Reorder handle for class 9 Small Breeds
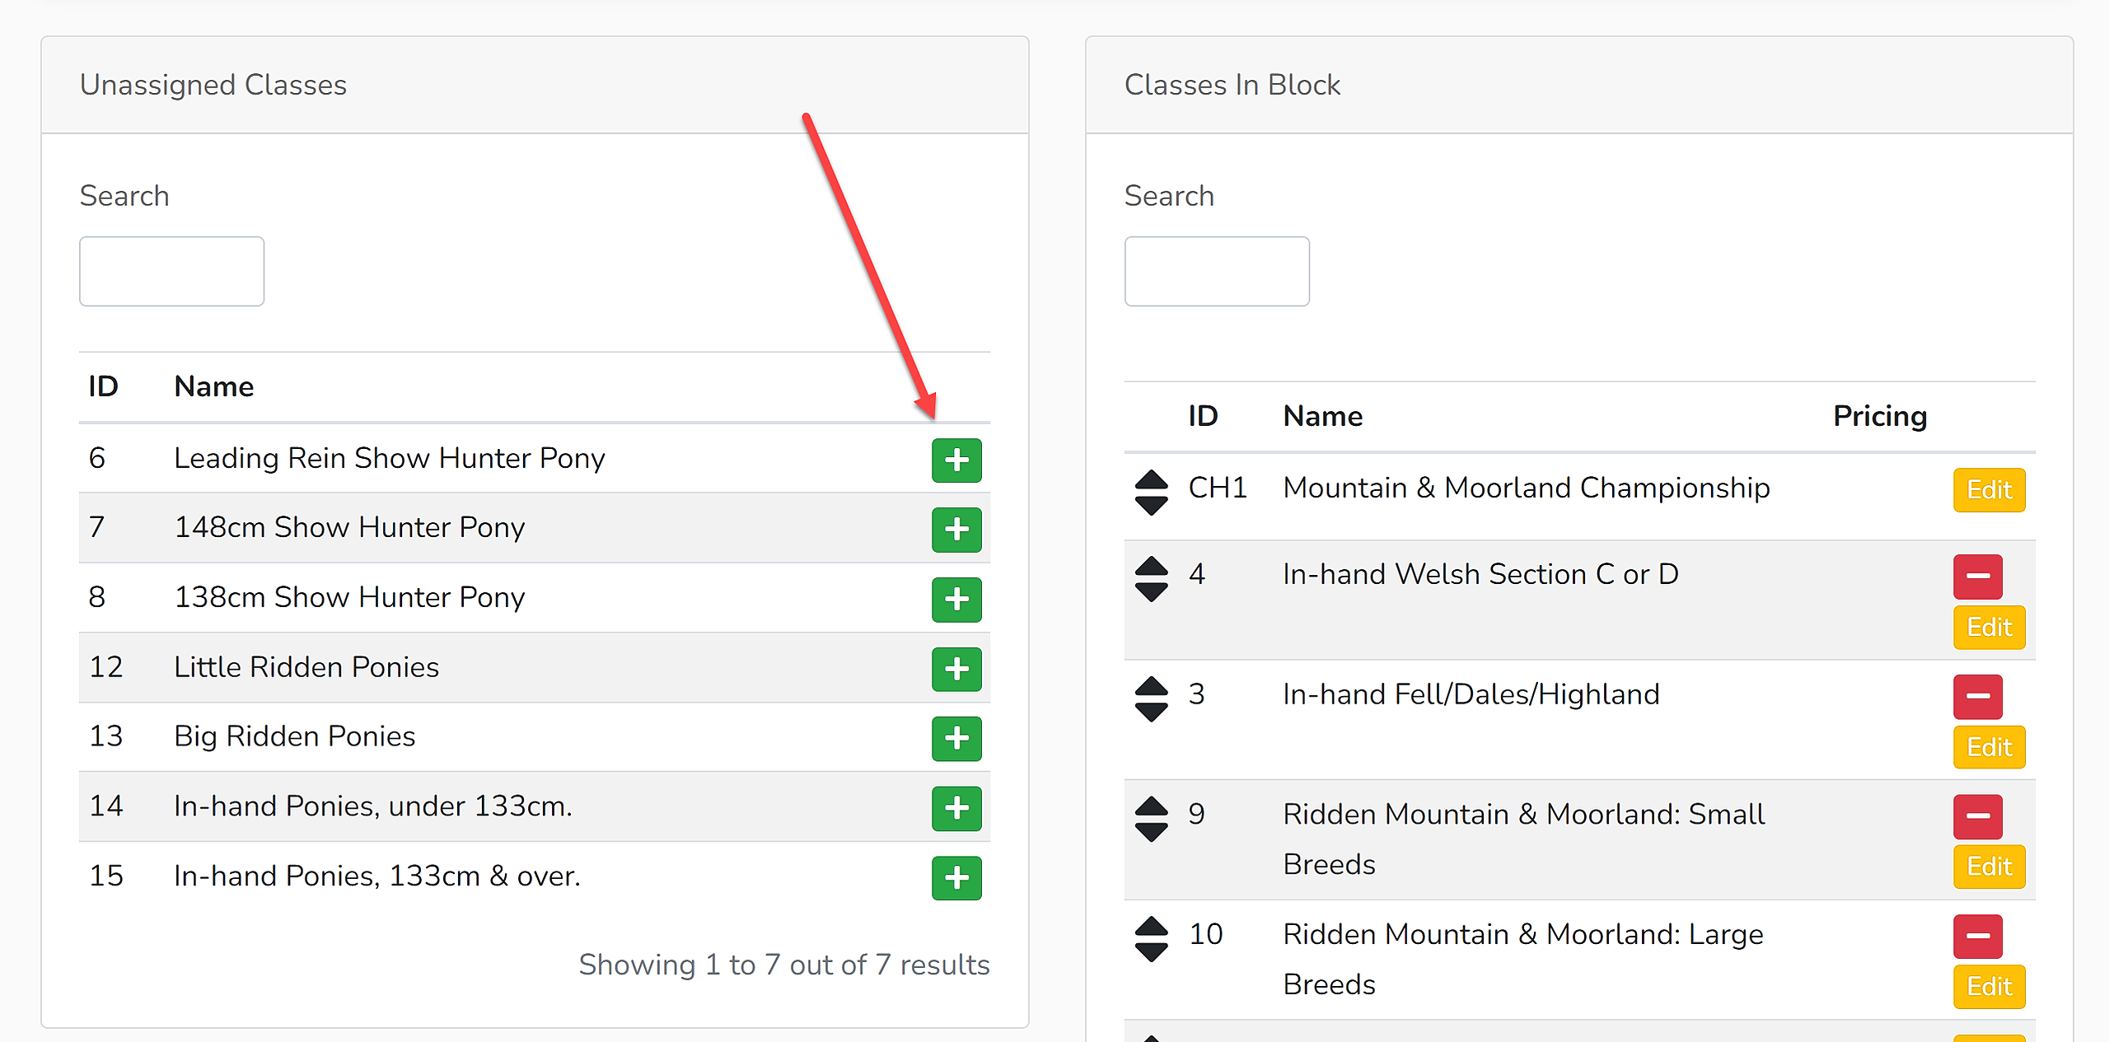The height and width of the screenshot is (1042, 2109). 1152,819
